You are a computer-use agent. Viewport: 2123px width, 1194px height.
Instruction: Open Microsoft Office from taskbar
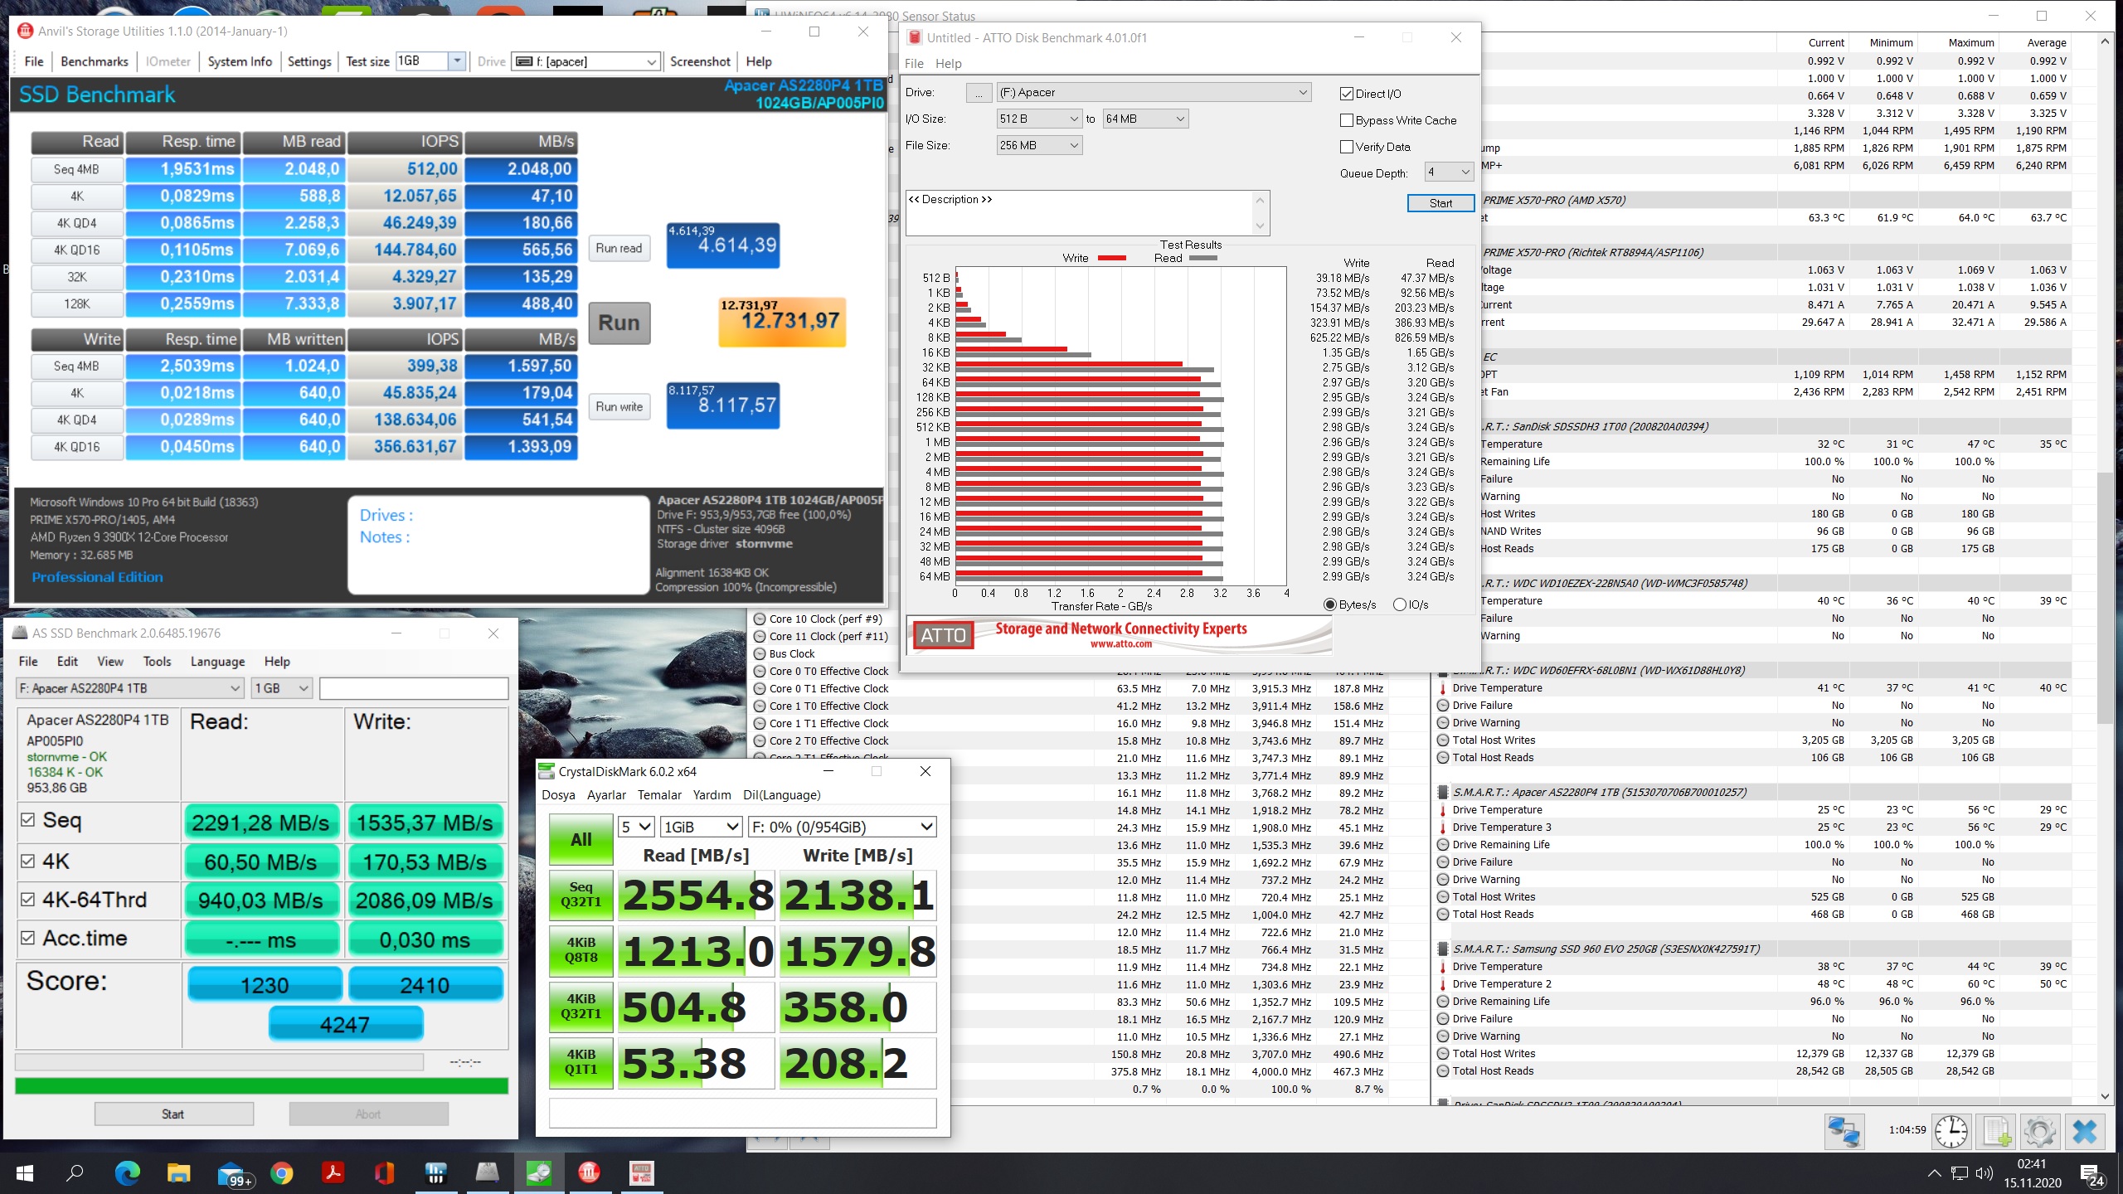[384, 1173]
